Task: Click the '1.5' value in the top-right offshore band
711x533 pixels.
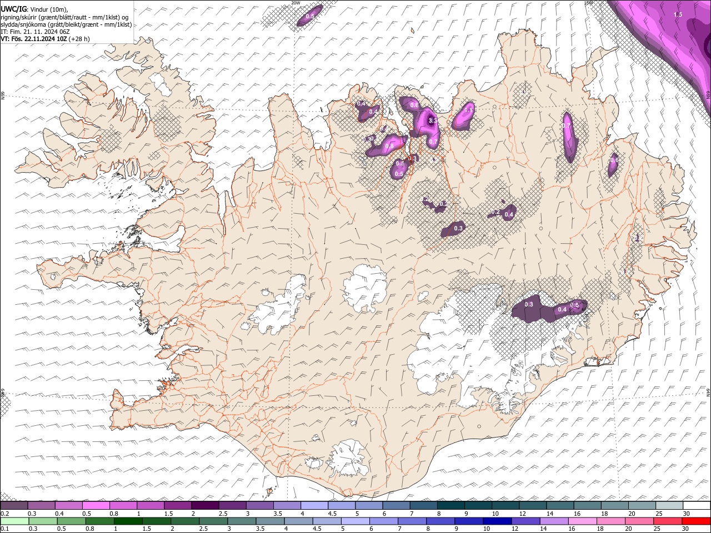Action: (678, 14)
